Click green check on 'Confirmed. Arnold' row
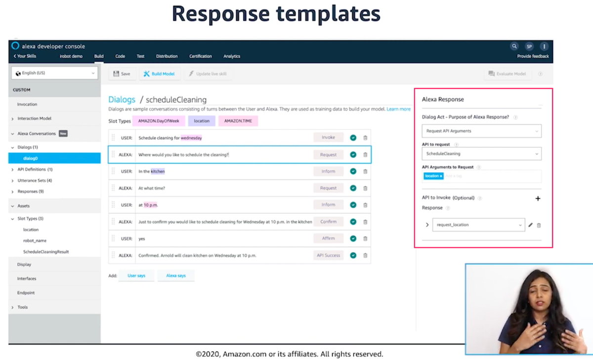The image size is (593, 359). pos(353,255)
